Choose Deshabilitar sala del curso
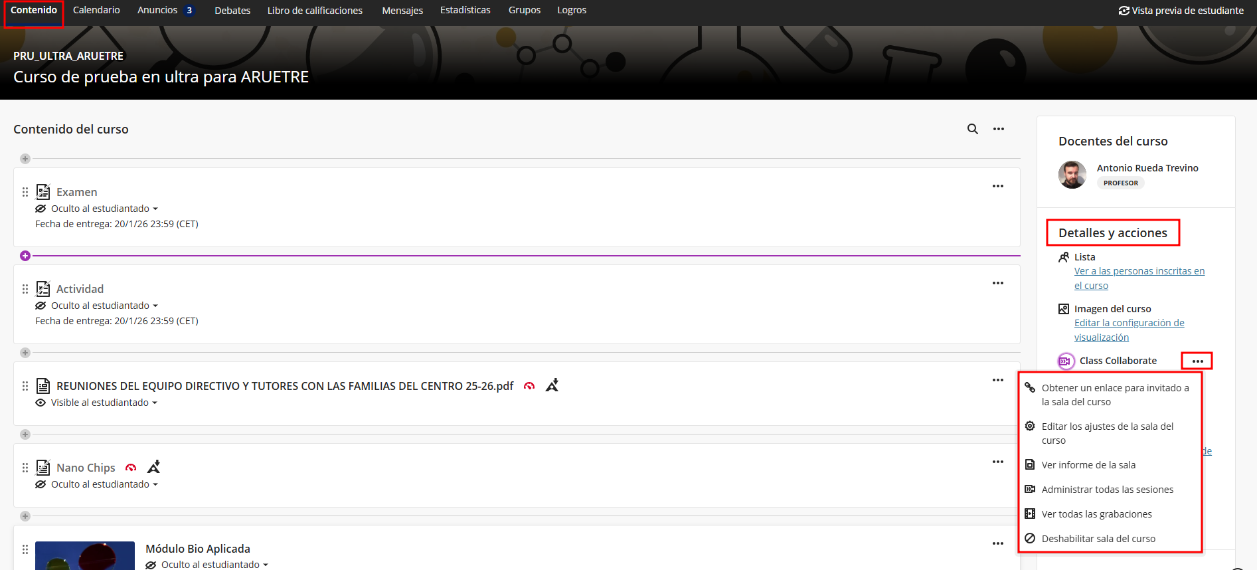 point(1098,539)
